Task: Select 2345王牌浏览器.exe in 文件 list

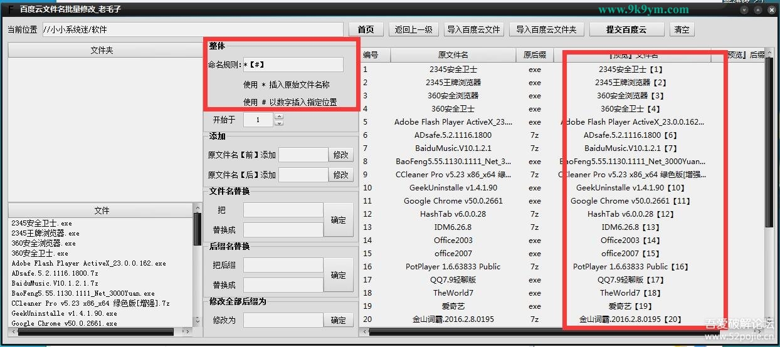Action: [45, 233]
